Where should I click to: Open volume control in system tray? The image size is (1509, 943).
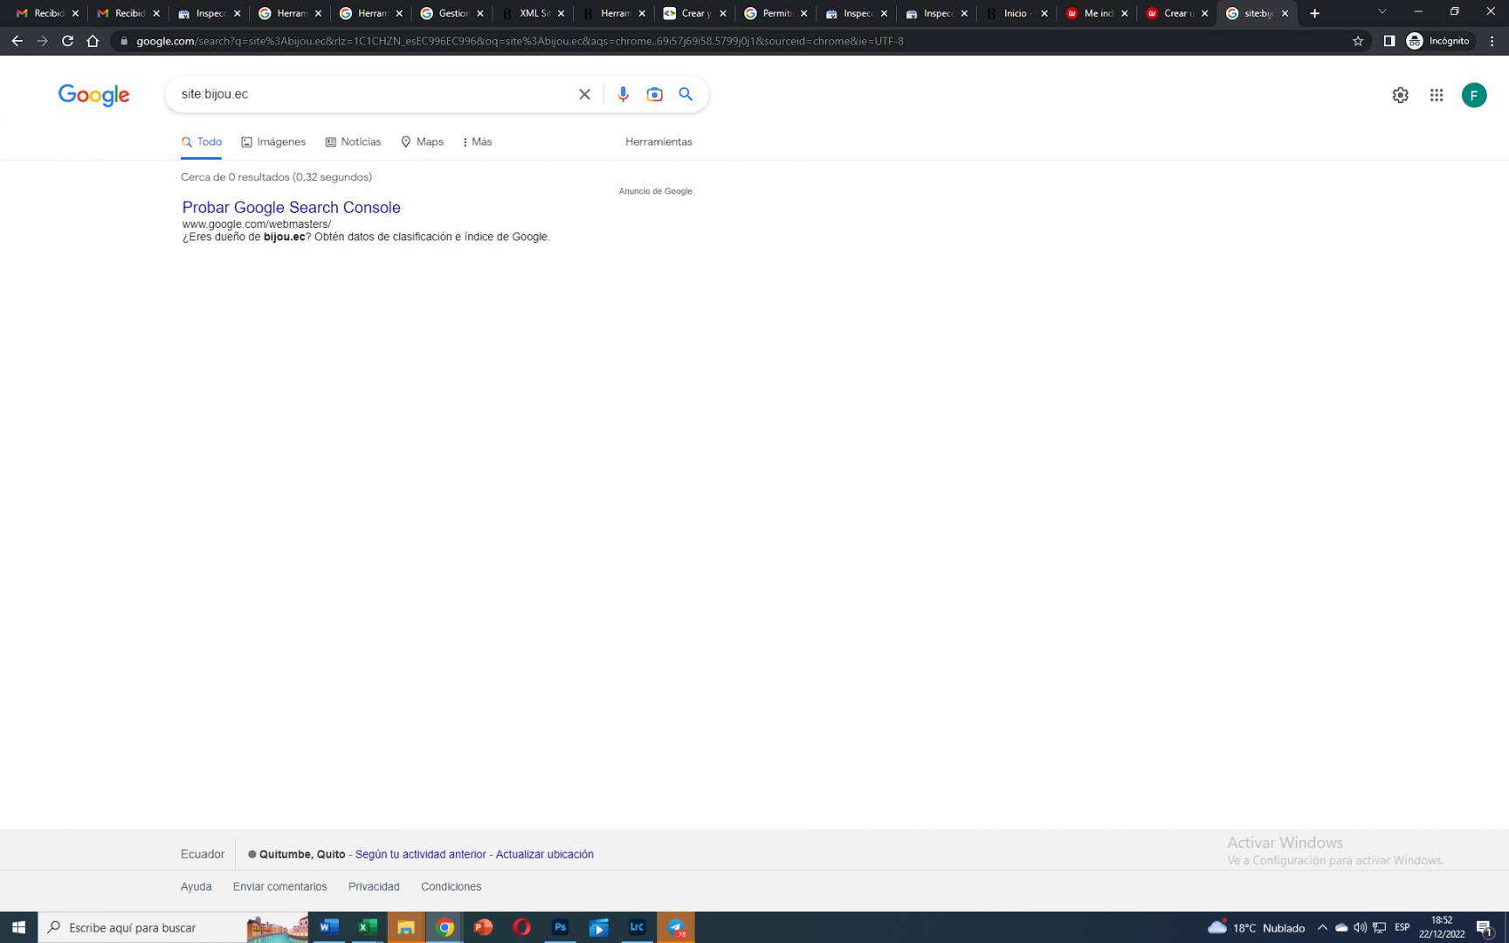(1360, 927)
